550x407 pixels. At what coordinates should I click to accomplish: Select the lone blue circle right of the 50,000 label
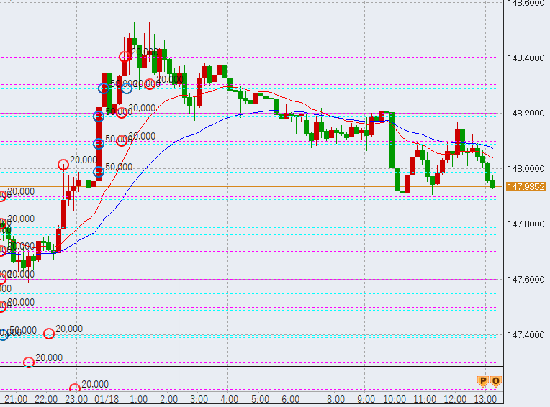(126, 88)
